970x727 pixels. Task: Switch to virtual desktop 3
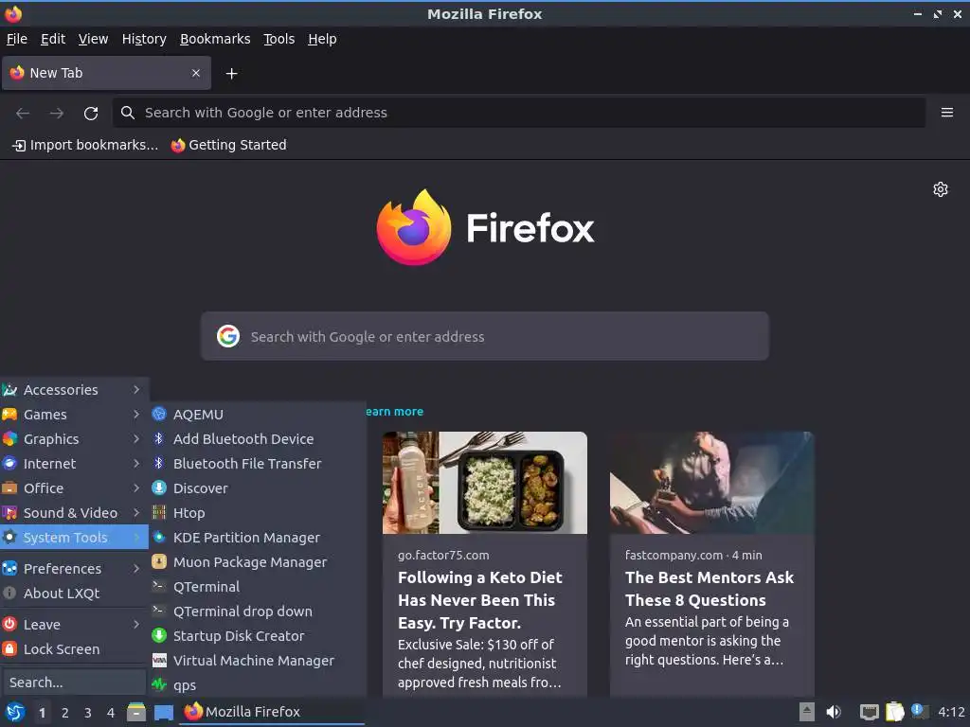[88, 713]
